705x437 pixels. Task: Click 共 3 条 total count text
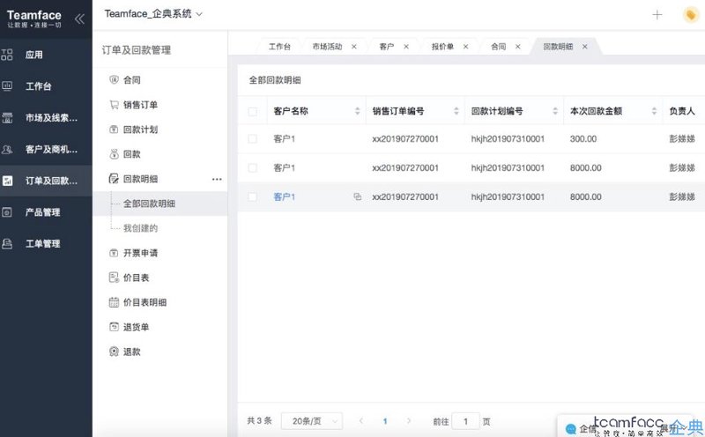click(259, 421)
